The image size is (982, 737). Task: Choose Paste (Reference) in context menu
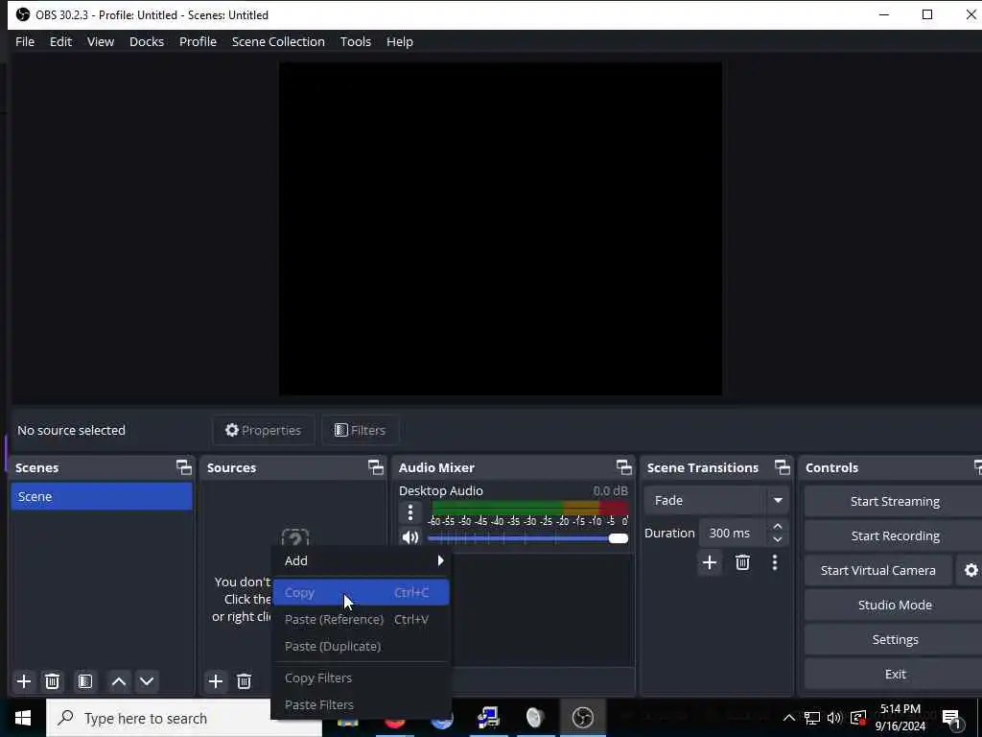point(361,619)
